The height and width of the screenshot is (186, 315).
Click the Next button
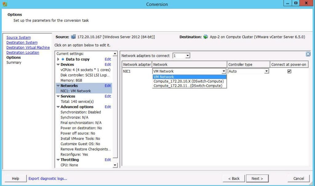(257, 178)
